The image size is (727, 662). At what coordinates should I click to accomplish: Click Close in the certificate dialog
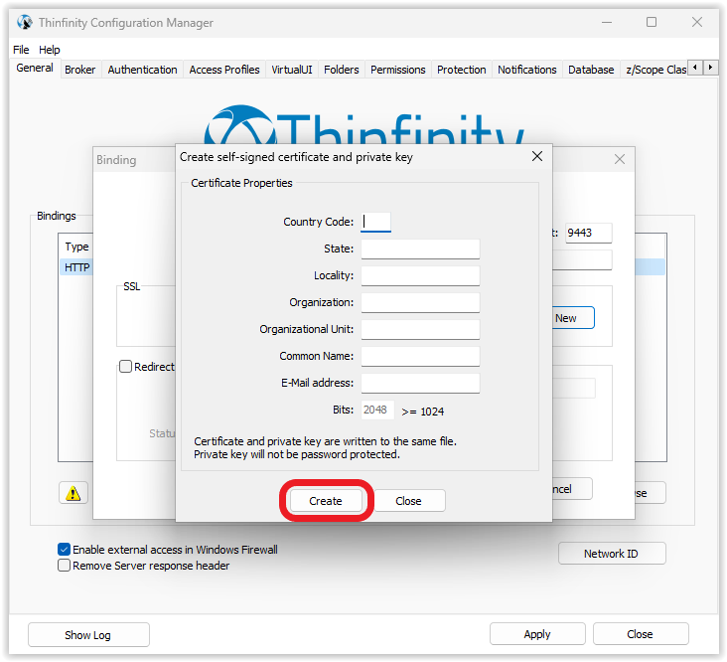(x=408, y=501)
